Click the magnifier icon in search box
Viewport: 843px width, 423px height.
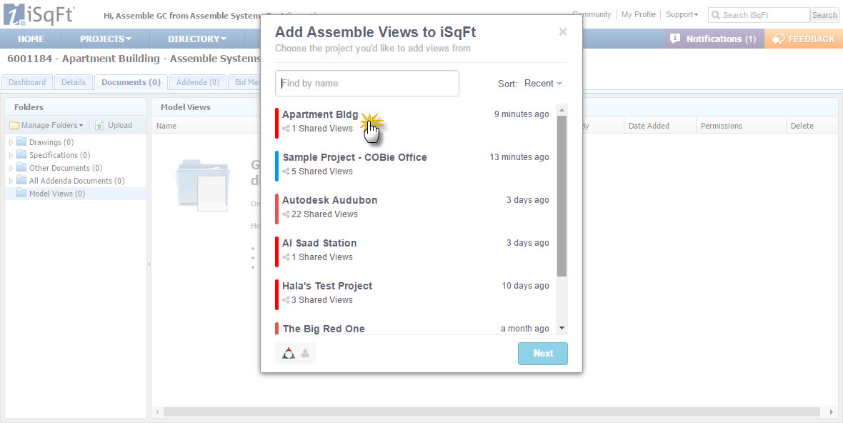716,15
